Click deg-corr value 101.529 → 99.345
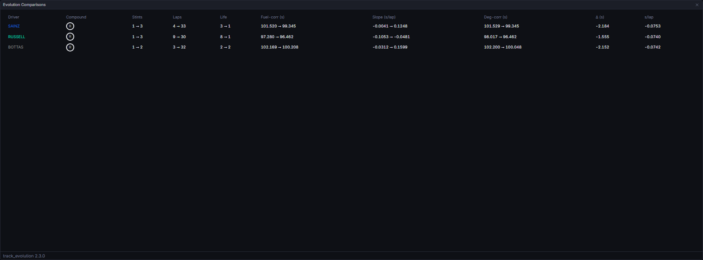 point(502,26)
